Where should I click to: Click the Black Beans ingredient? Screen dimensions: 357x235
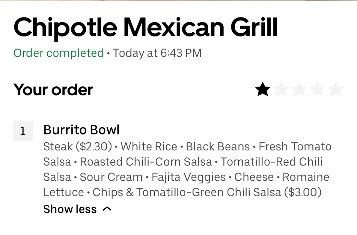click(218, 147)
